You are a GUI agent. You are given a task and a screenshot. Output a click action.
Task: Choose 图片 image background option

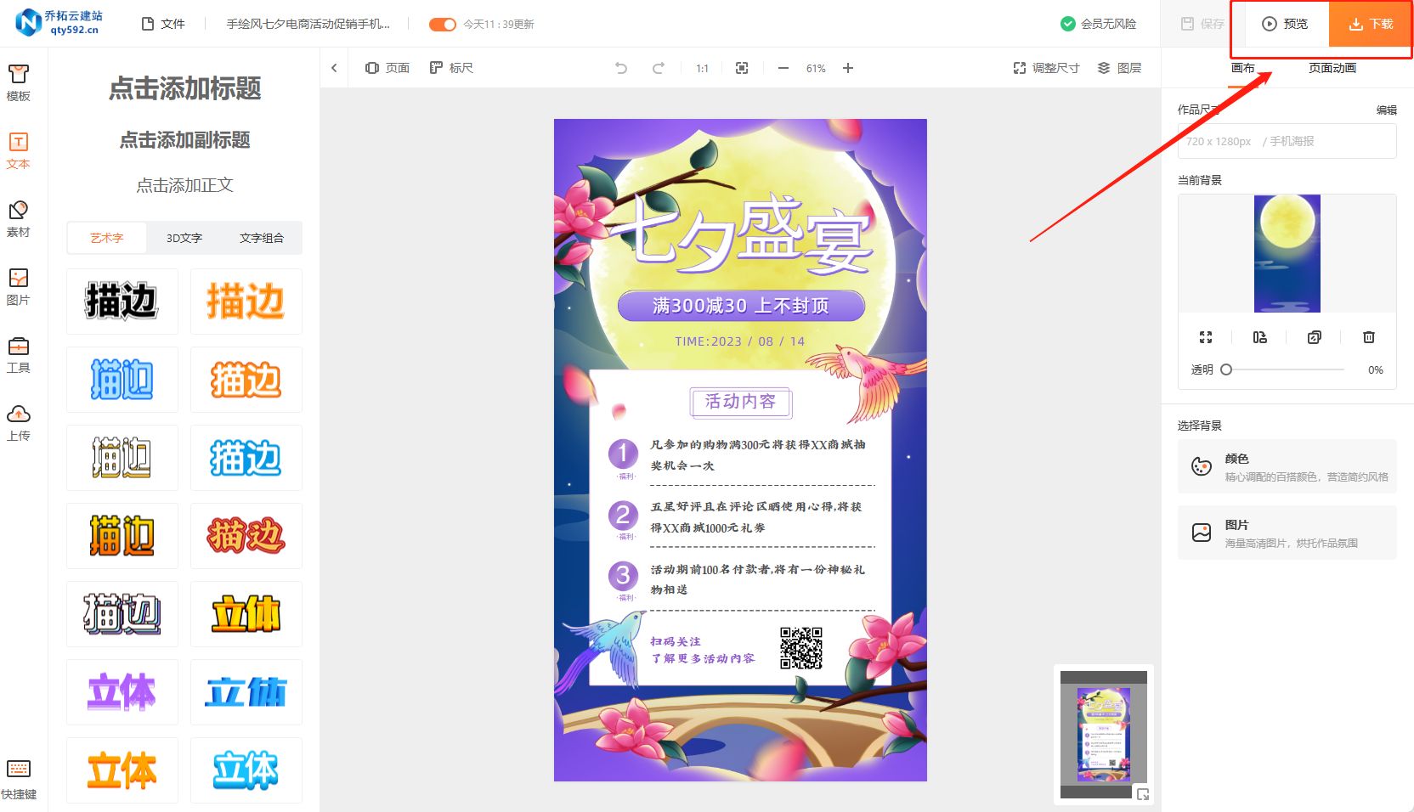[x=1287, y=533]
